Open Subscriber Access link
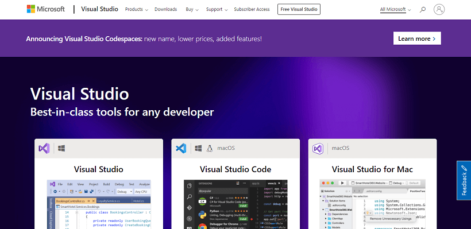Screen dimensions: 471x229 252,9
